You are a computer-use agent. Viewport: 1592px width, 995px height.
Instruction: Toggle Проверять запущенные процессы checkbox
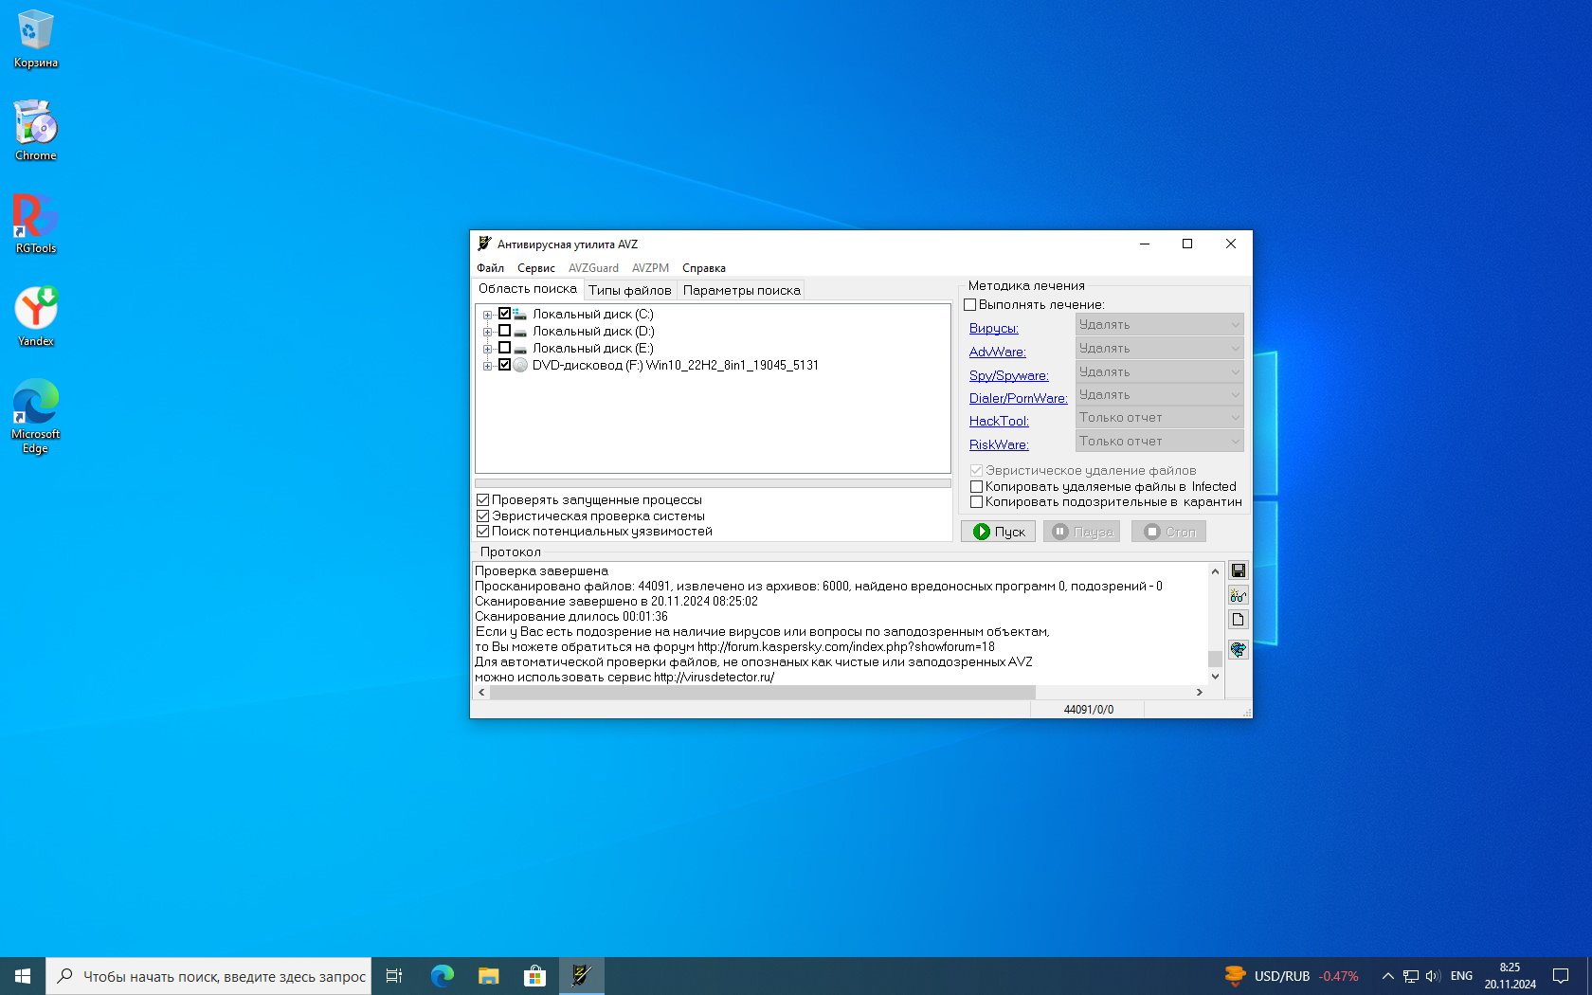point(483,500)
